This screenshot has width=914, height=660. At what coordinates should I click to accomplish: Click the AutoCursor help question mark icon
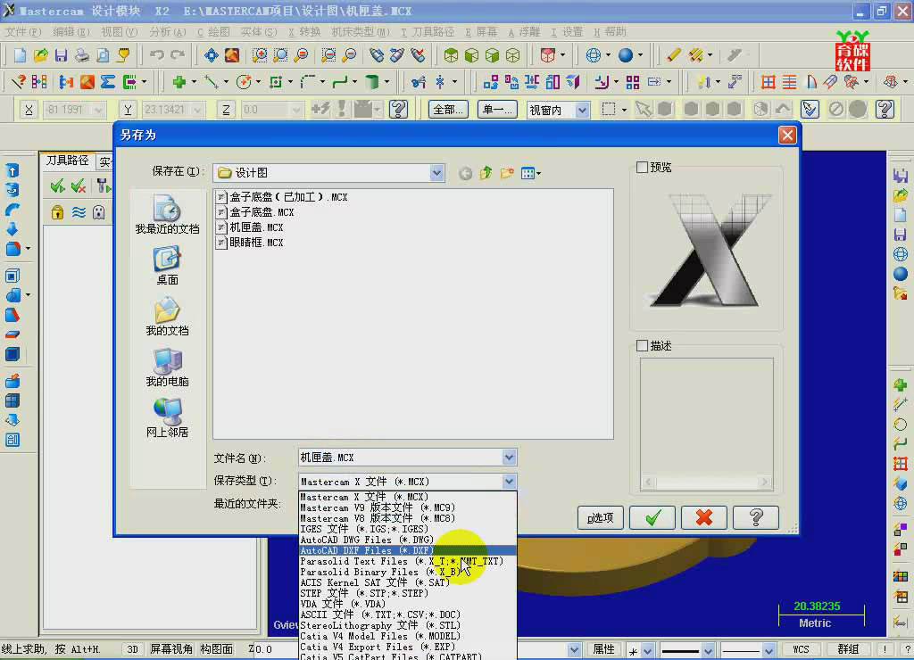click(399, 109)
